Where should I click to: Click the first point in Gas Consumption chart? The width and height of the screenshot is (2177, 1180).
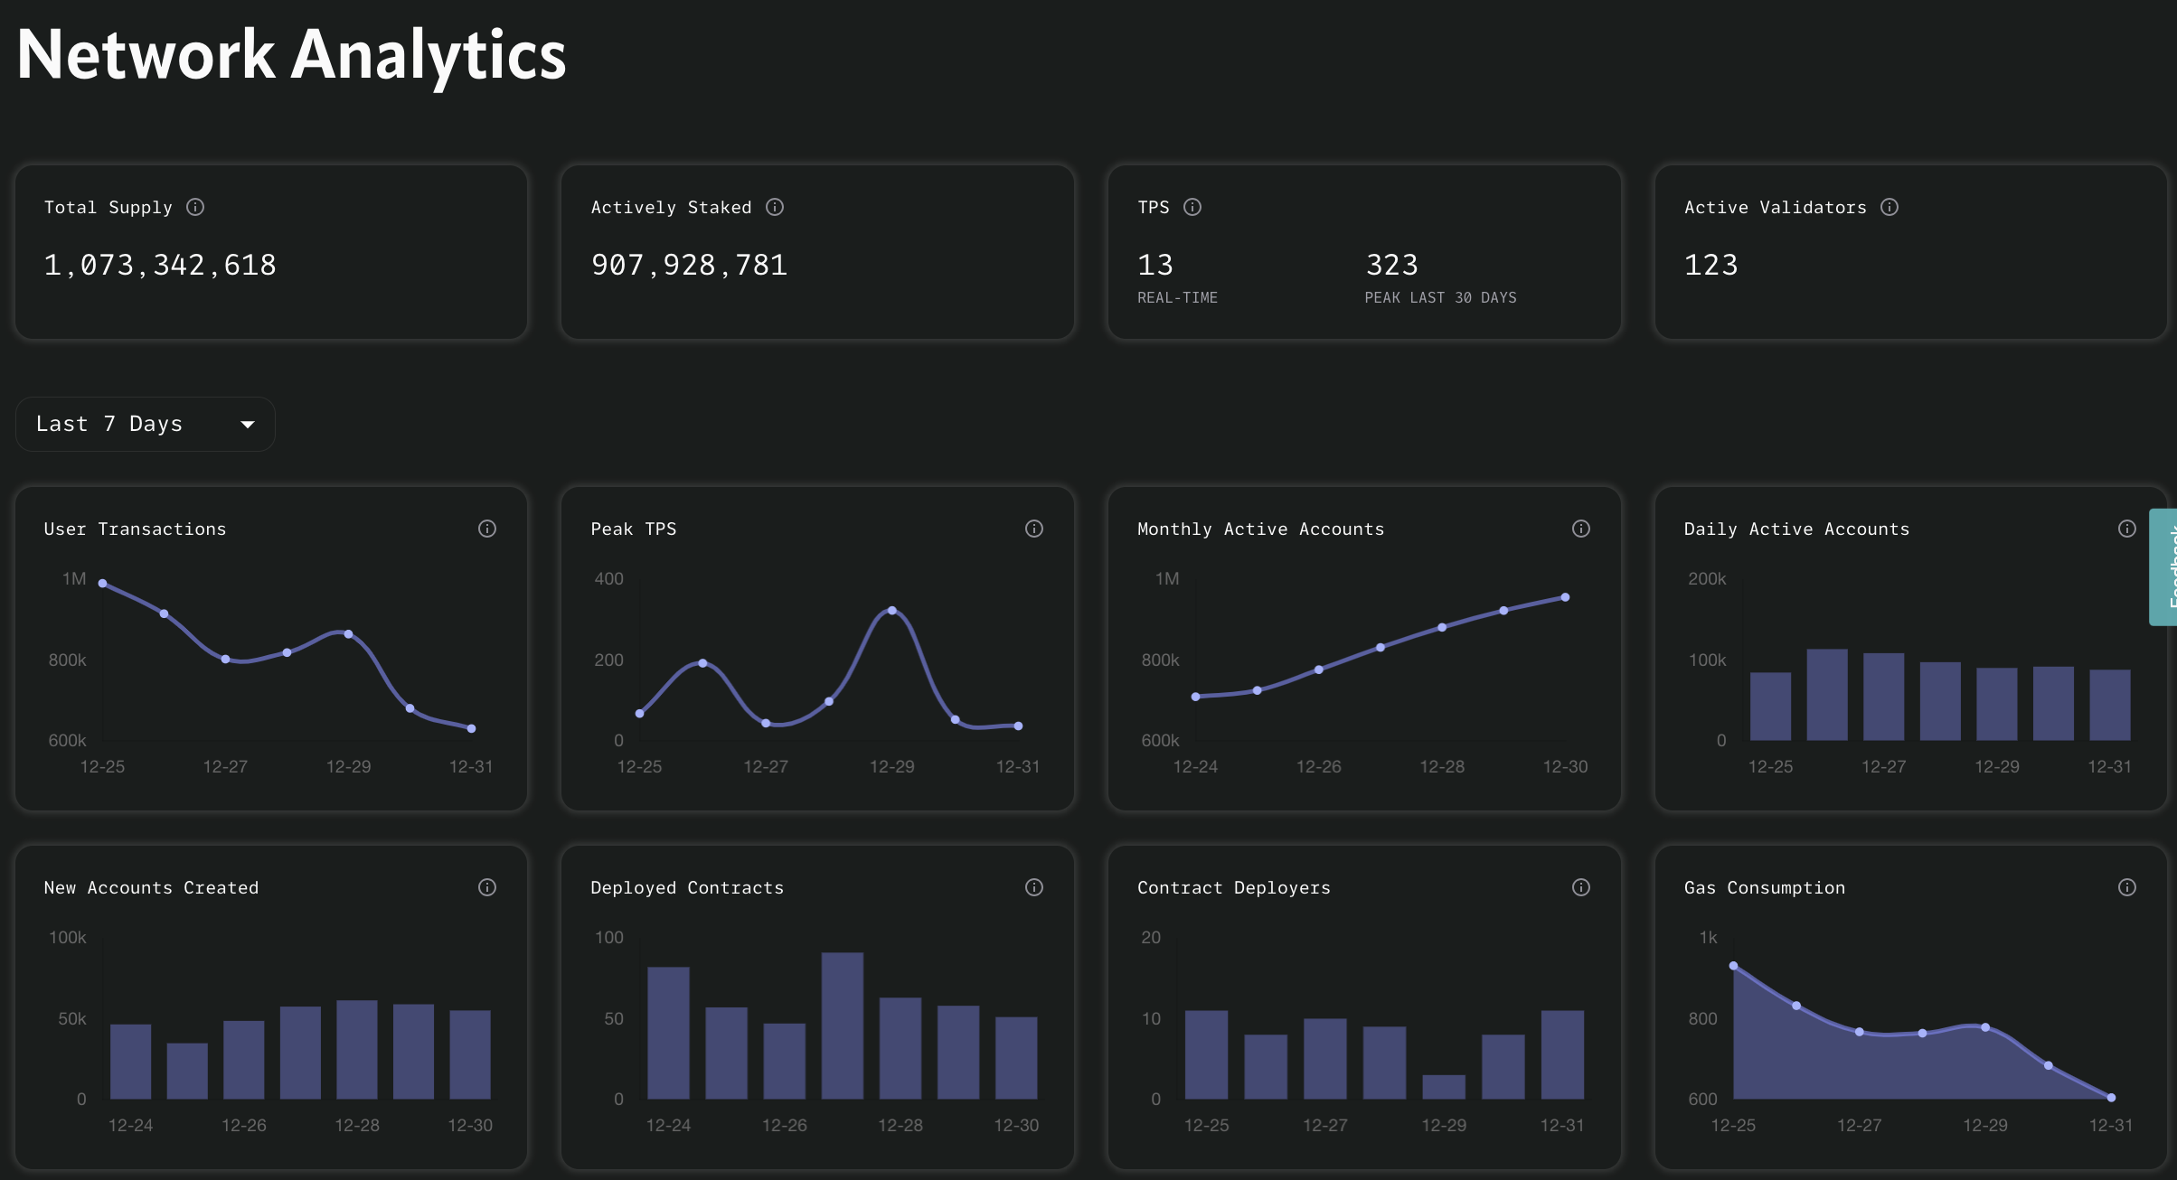coord(1733,966)
